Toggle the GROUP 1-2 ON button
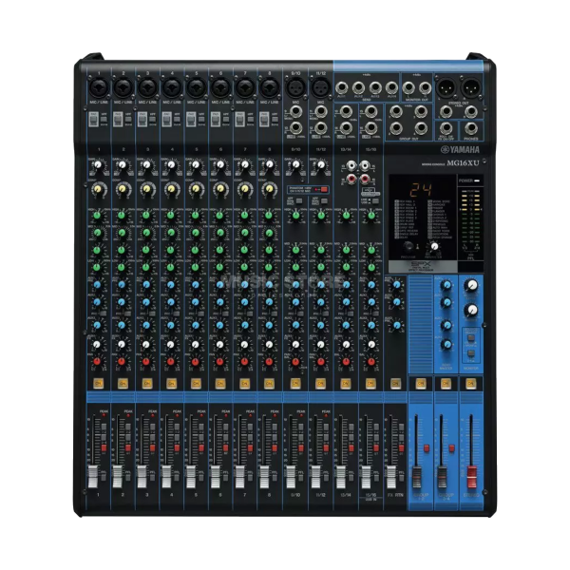 [x=421, y=383]
